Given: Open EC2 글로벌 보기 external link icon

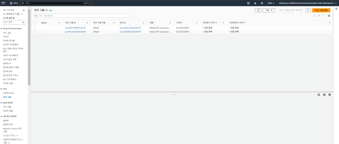Looking at the screenshot, I should click(x=18, y=14).
